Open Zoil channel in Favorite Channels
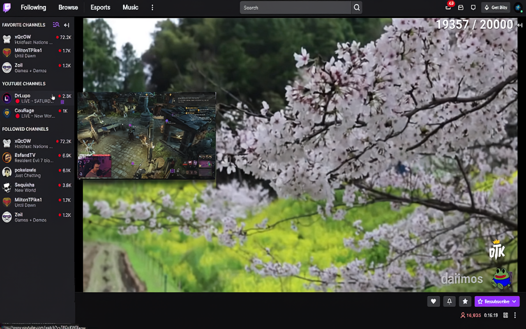This screenshot has width=526, height=329. click(x=37, y=67)
